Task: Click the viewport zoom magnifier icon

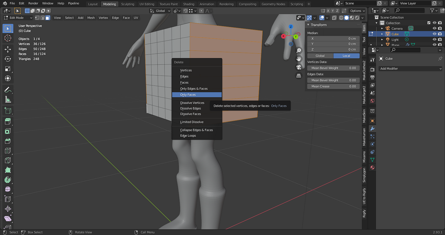Action: [x=299, y=50]
